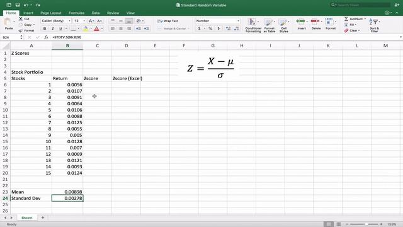Apply comma style format
Viewport: 403px width, 227px height.
[x=219, y=28]
